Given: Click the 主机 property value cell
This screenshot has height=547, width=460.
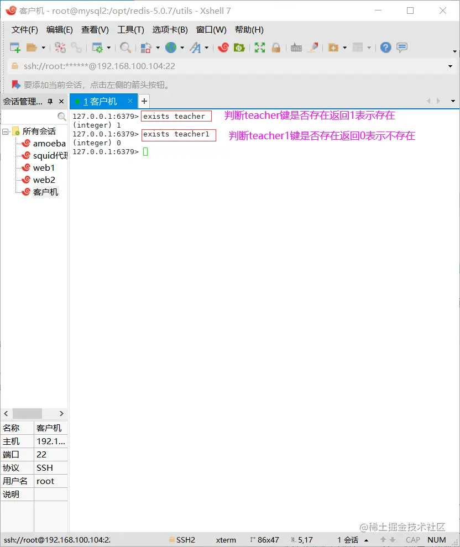Looking at the screenshot, I should [x=51, y=441].
